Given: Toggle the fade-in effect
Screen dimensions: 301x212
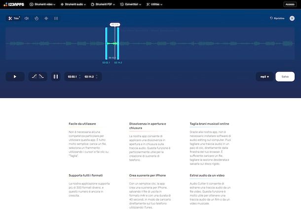Looking at the screenshot, I should tap(34, 76).
